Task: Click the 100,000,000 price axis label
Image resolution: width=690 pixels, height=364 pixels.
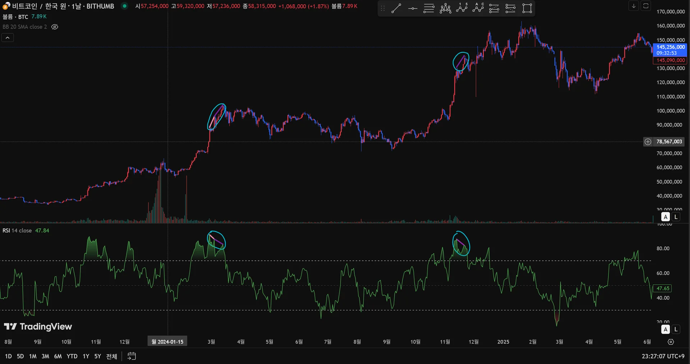Action: pos(671,111)
